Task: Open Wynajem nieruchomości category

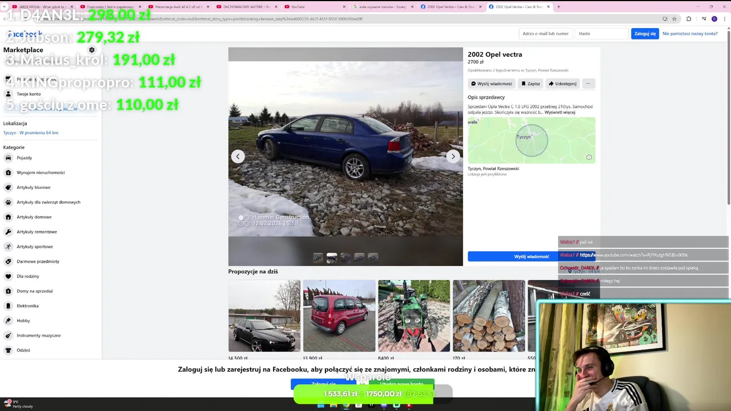Action: coord(41,172)
